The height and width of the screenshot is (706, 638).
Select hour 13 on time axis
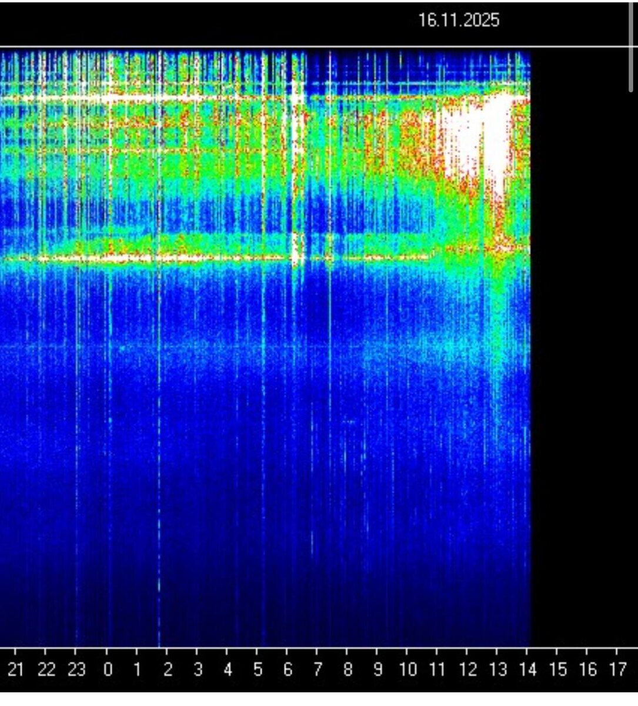498,670
